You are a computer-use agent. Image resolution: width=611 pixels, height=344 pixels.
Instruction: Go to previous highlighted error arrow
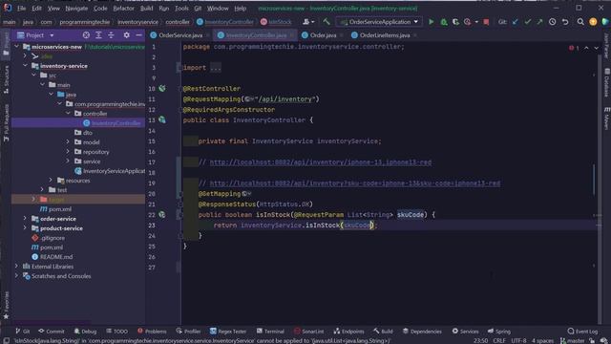(x=586, y=48)
